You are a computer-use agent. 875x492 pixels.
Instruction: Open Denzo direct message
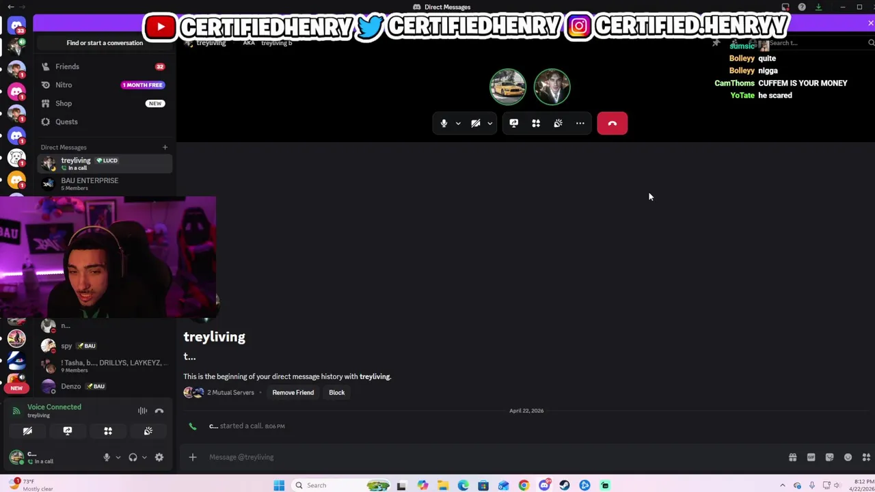(x=105, y=386)
